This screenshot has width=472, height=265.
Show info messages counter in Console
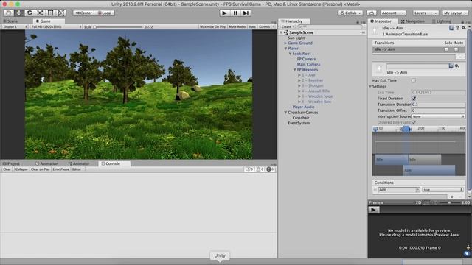[x=249, y=169]
